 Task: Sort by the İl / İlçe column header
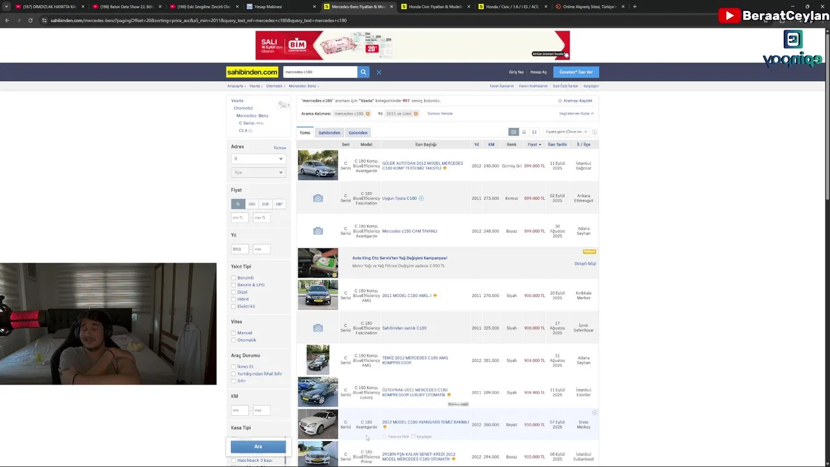(x=584, y=145)
